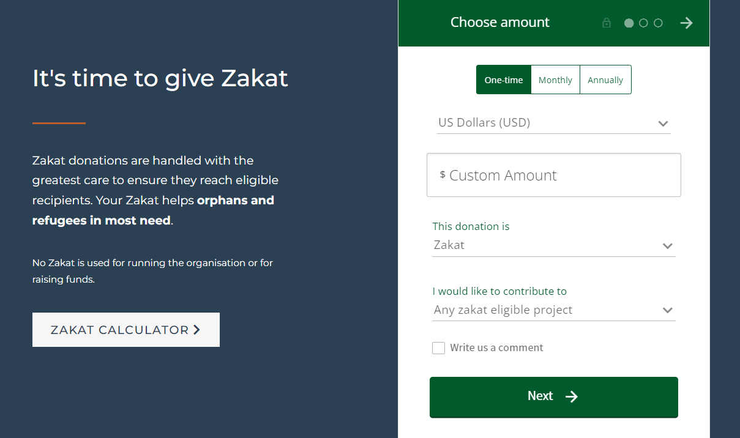Expand the This donation is Zakat dropdown
The height and width of the screenshot is (438, 740).
[554, 245]
